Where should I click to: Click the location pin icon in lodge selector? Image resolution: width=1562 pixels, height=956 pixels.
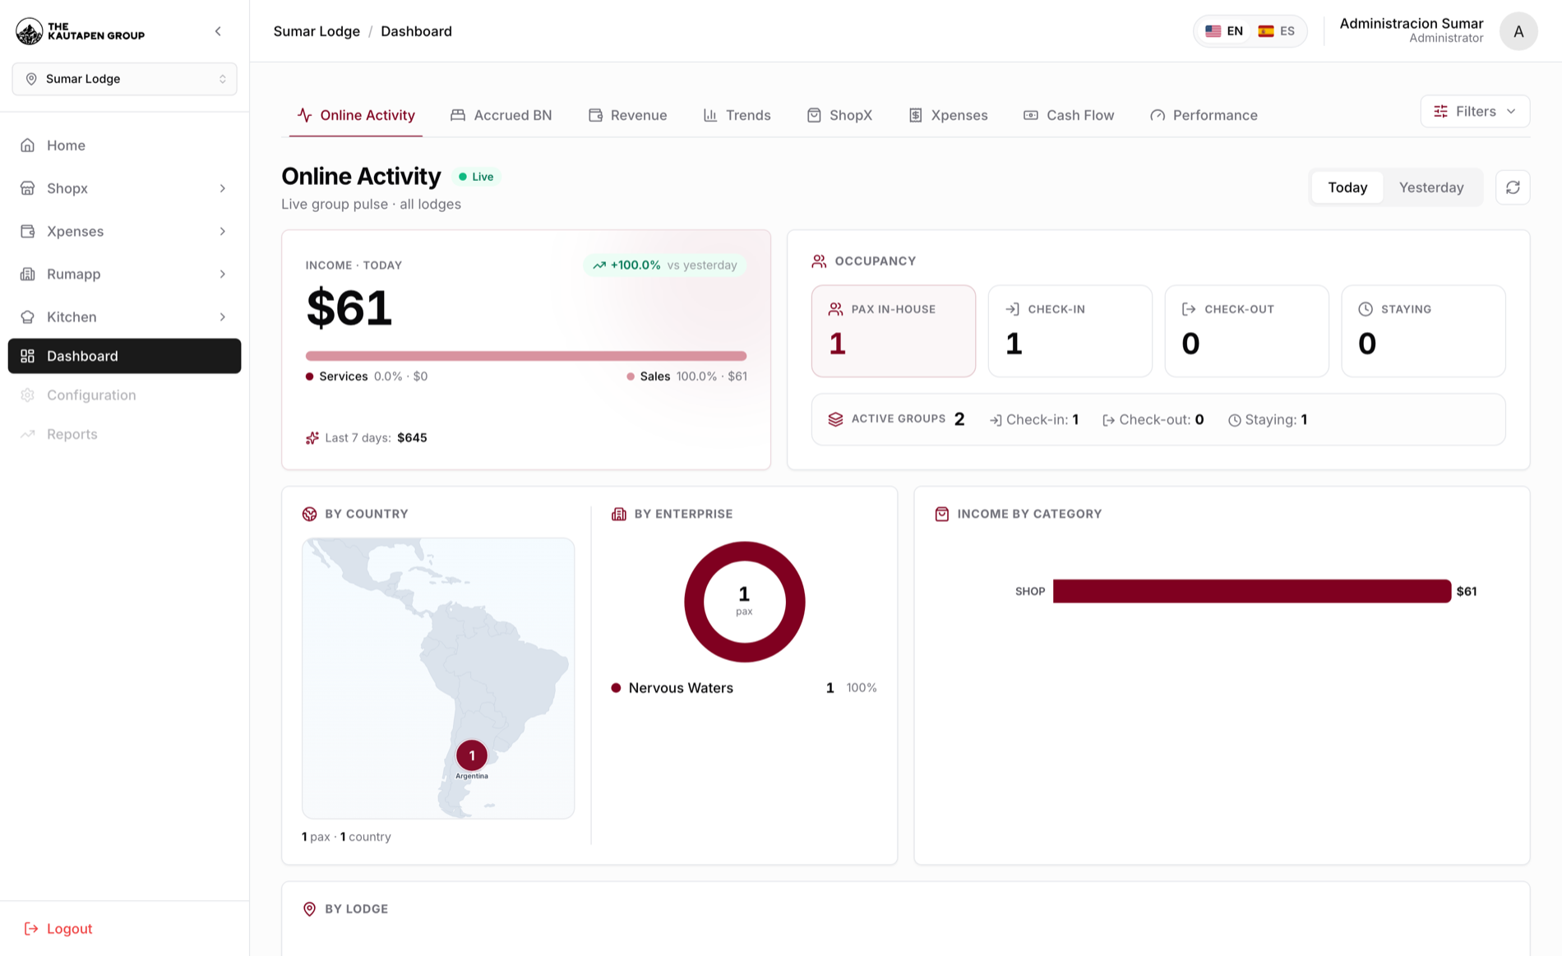click(x=31, y=79)
